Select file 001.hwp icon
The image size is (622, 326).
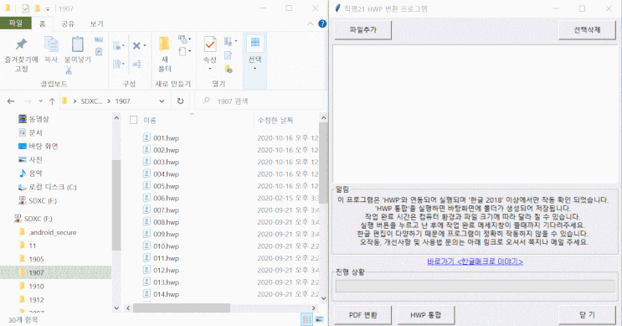click(147, 137)
